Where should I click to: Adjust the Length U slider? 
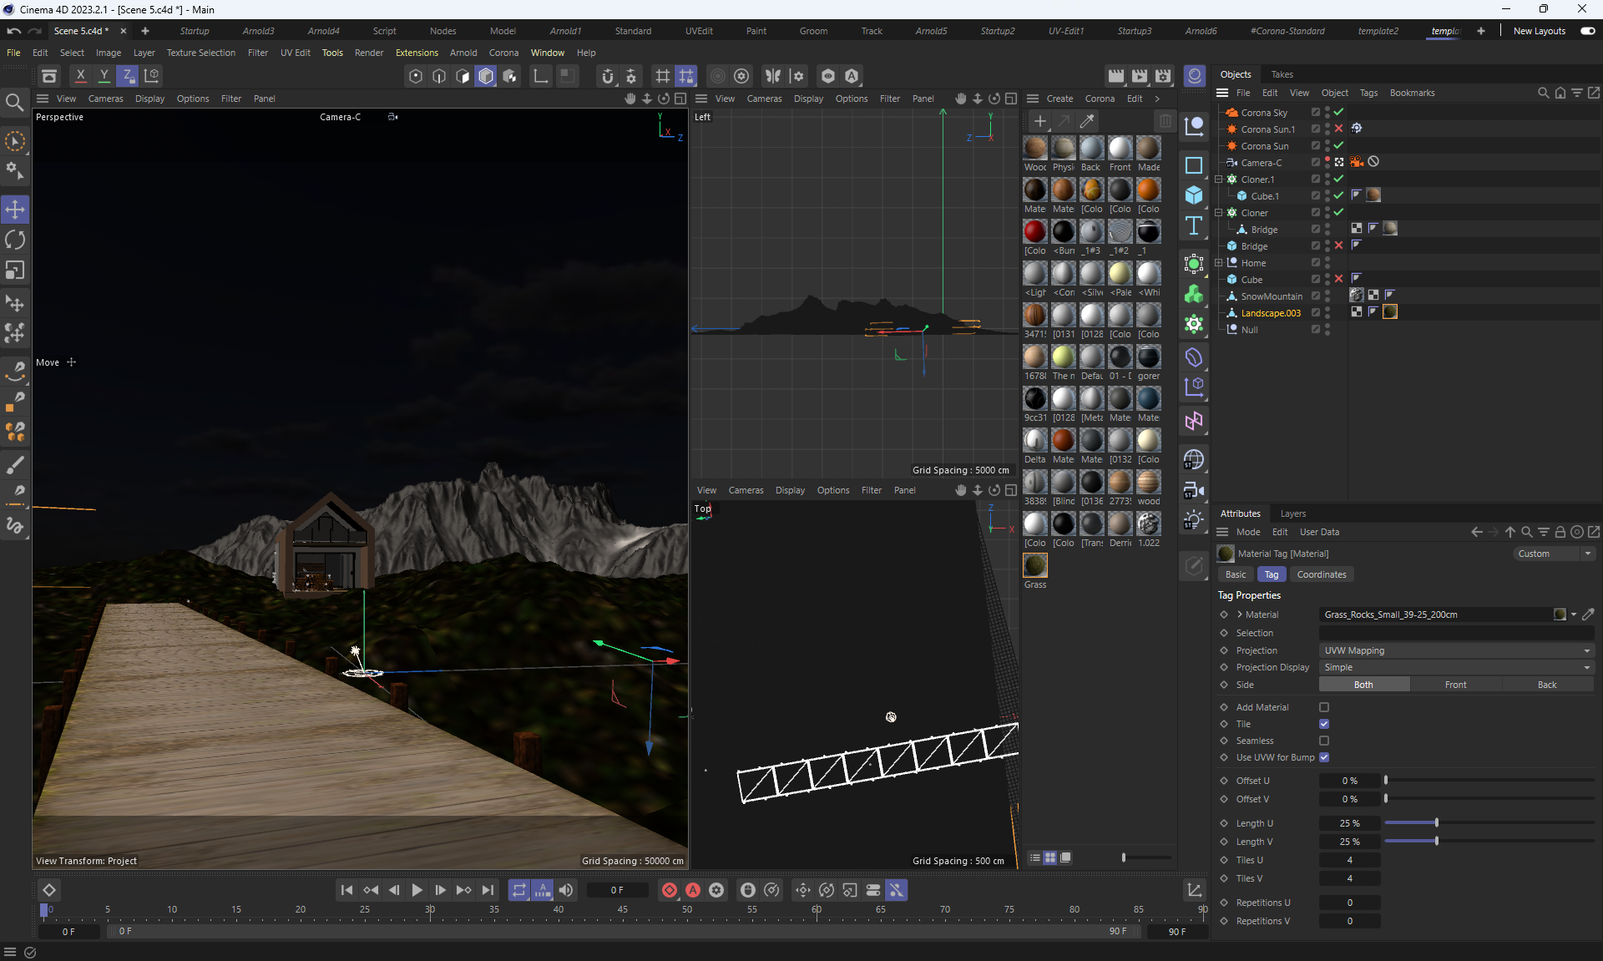(x=1436, y=823)
